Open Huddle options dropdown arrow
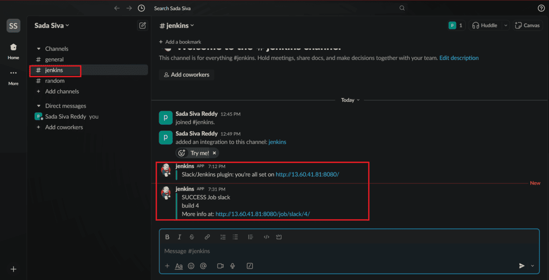 tap(505, 25)
